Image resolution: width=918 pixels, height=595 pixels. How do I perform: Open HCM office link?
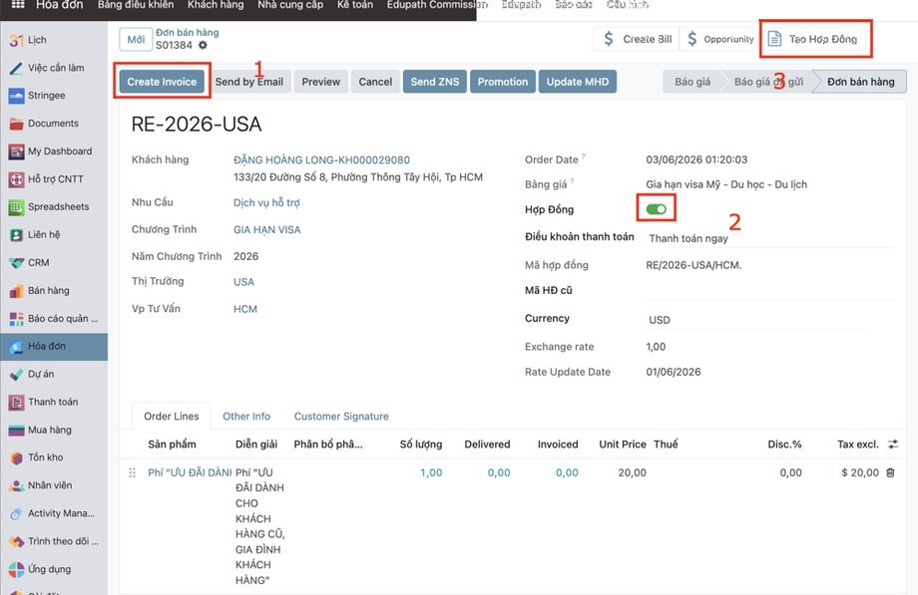(x=245, y=309)
